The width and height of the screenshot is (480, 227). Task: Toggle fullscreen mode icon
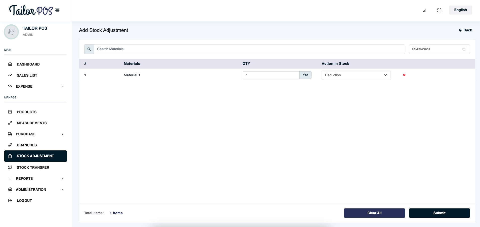[x=439, y=10]
